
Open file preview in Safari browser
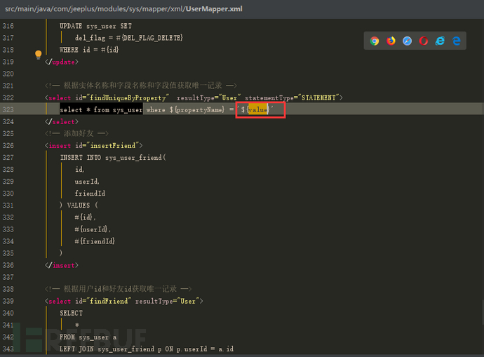click(x=407, y=41)
